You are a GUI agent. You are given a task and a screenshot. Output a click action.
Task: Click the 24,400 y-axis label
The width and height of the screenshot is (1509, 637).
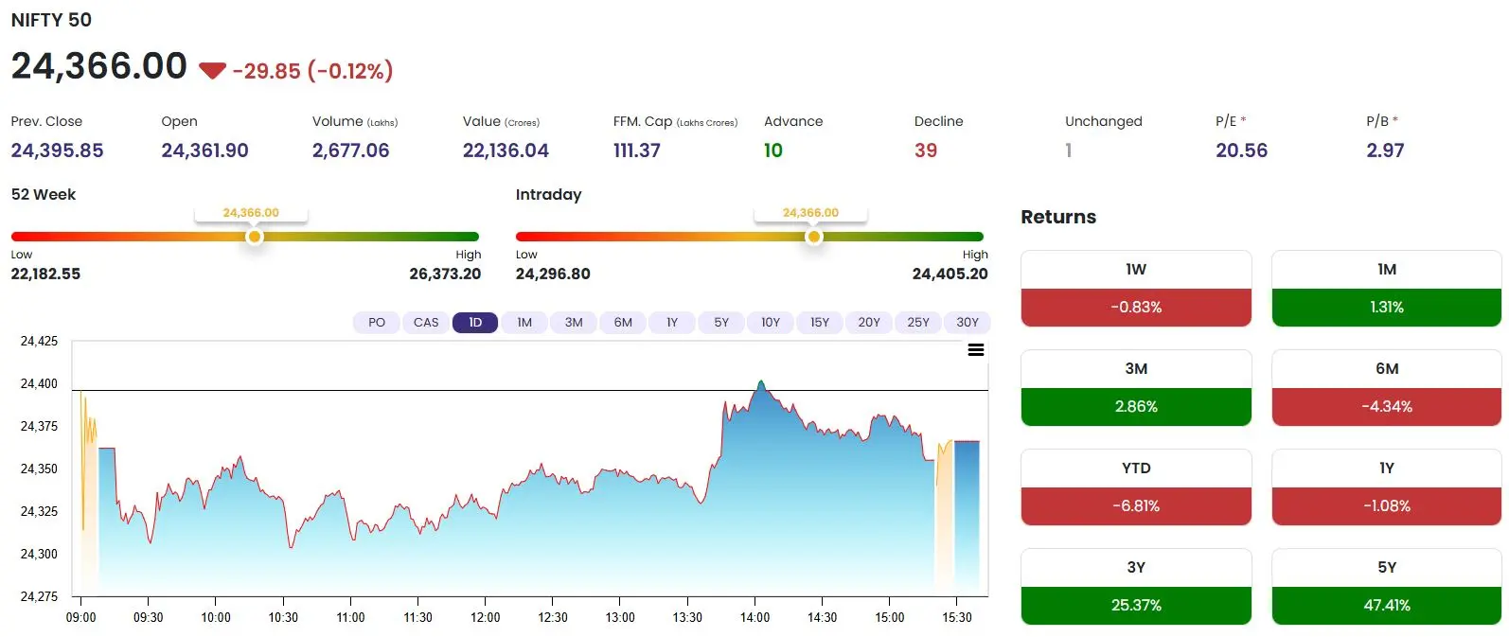(x=39, y=383)
